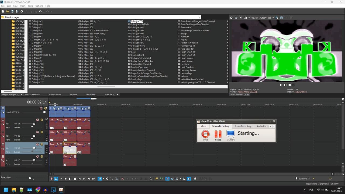Image resolution: width=345 pixels, height=194 pixels.
Task: Click Open project folder icon in toolbar
Action: click(8, 11)
